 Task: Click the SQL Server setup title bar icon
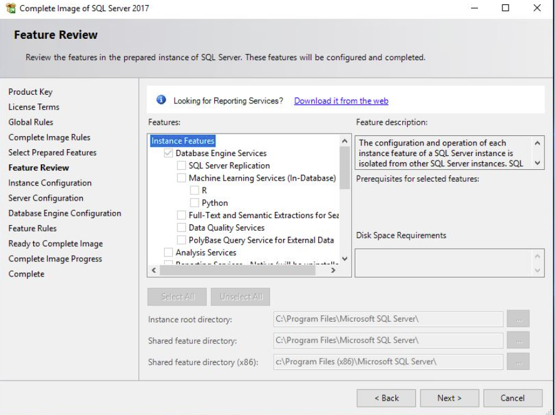point(11,8)
